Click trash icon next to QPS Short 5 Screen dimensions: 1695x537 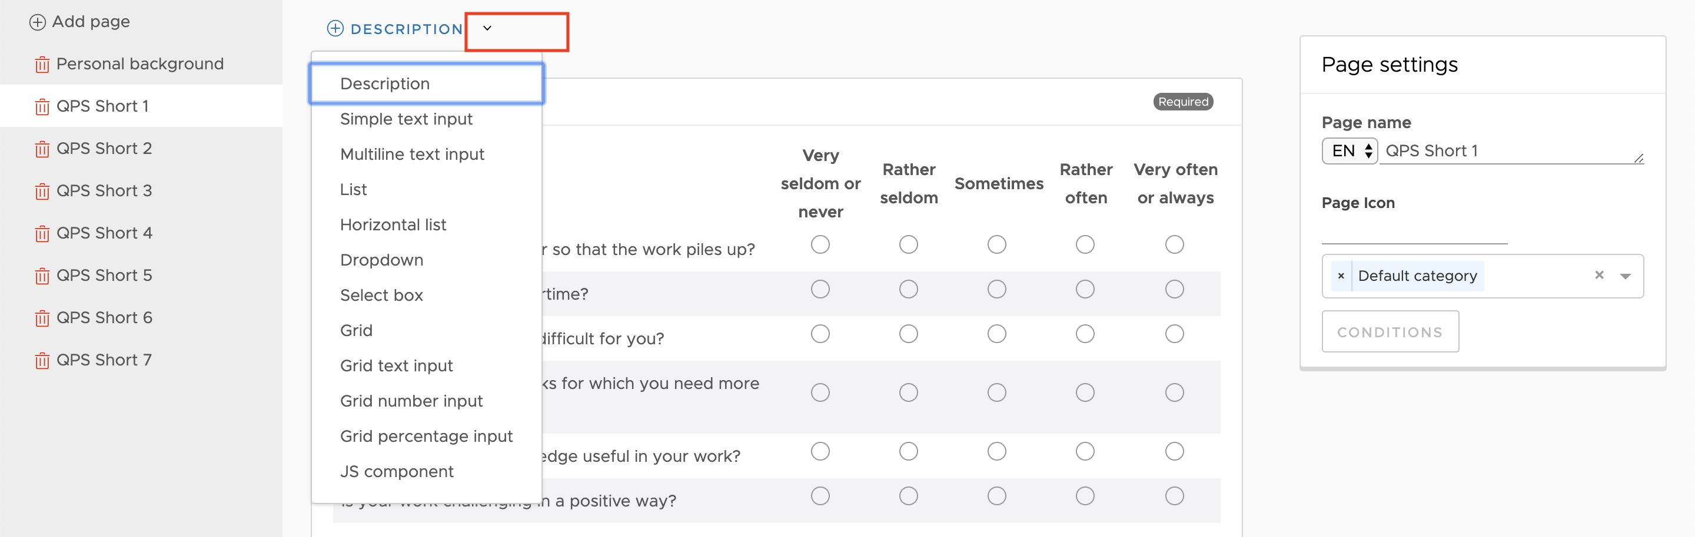pos(42,276)
